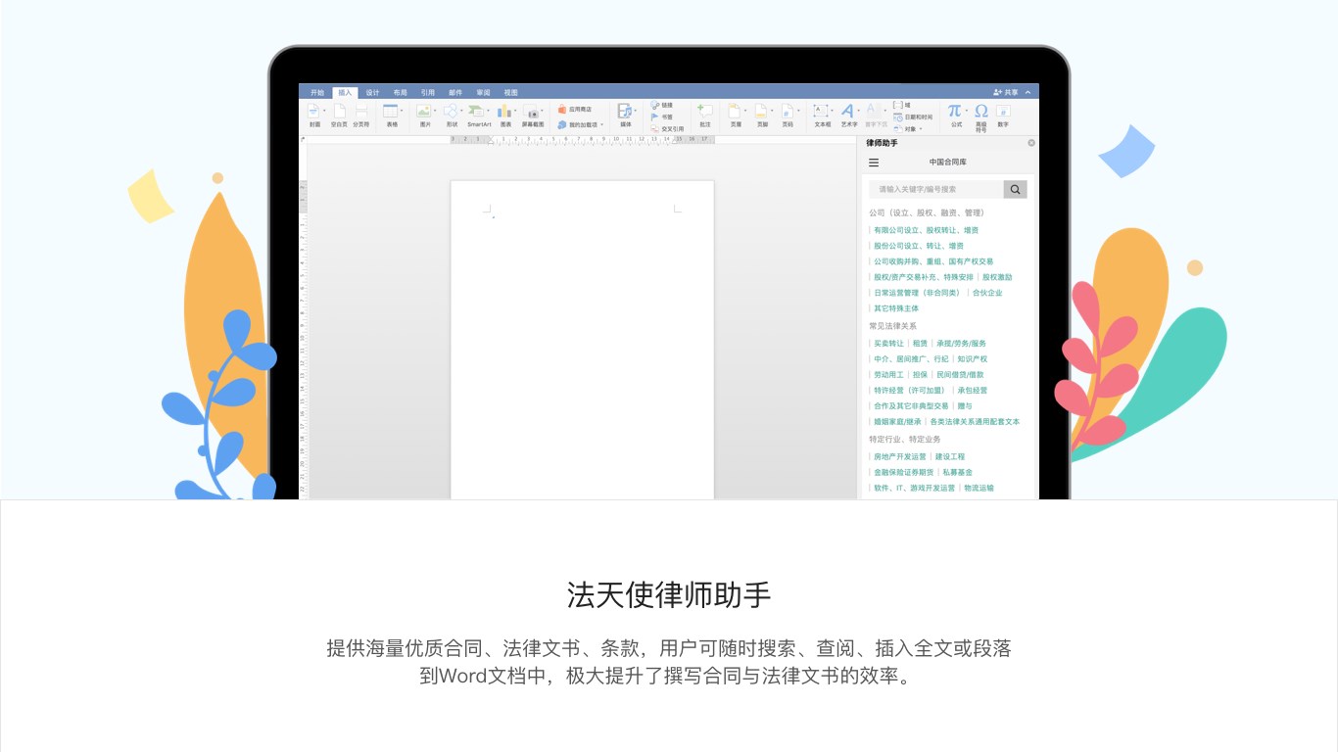Viewport: 1338px width, 752px height.
Task: Switch to the Design (设计) tab
Action: click(372, 92)
